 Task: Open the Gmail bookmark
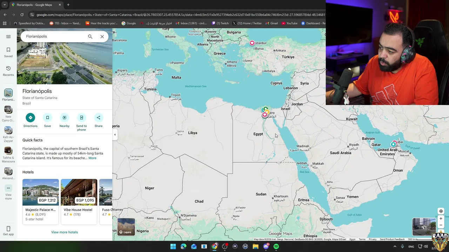coord(272,23)
